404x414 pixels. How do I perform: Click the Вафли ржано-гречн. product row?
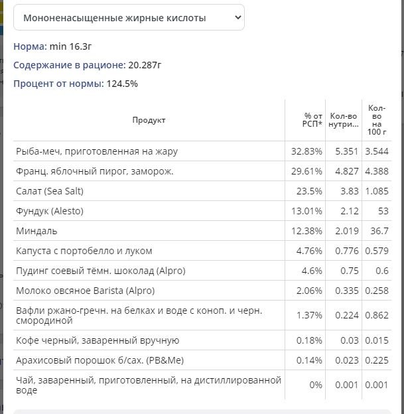(x=202, y=315)
